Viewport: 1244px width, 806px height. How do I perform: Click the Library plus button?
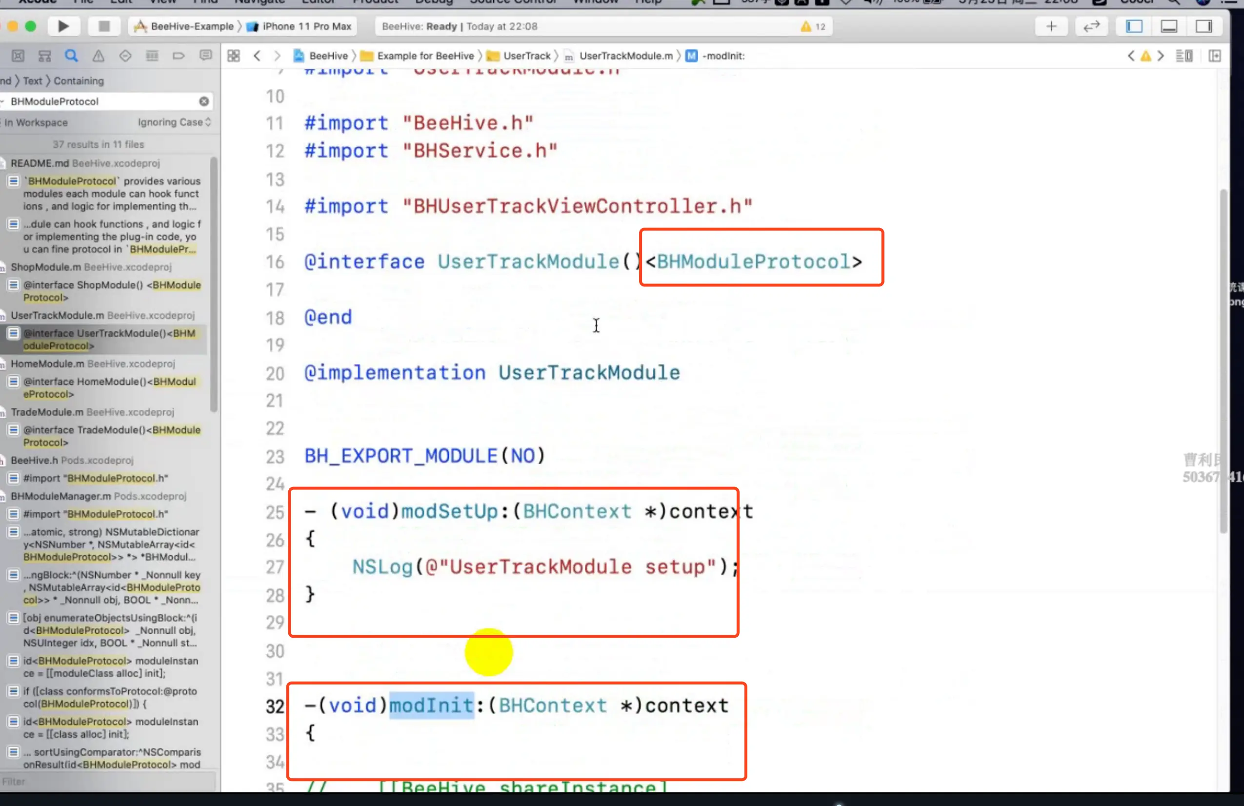point(1051,26)
